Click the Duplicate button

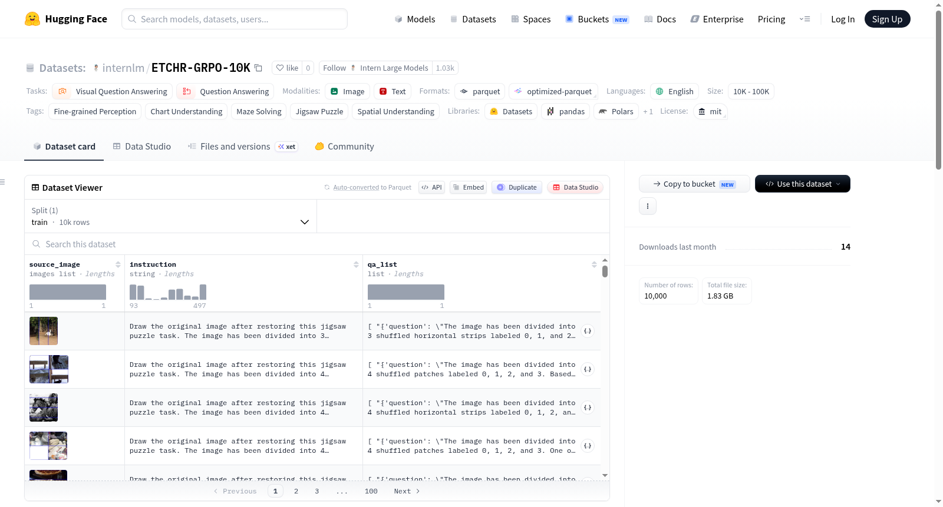[517, 187]
